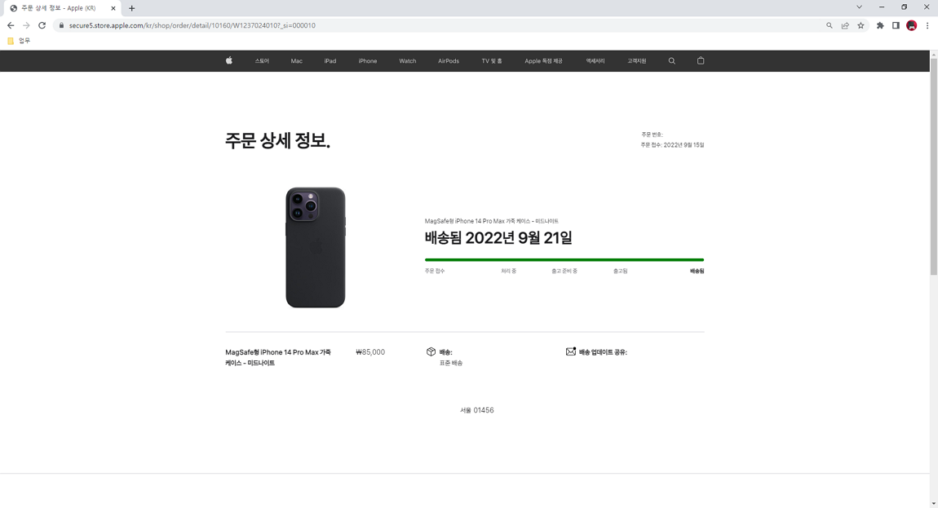Image resolution: width=938 pixels, height=508 pixels.
Task: Bookmark this page with the star icon
Action: (861, 25)
